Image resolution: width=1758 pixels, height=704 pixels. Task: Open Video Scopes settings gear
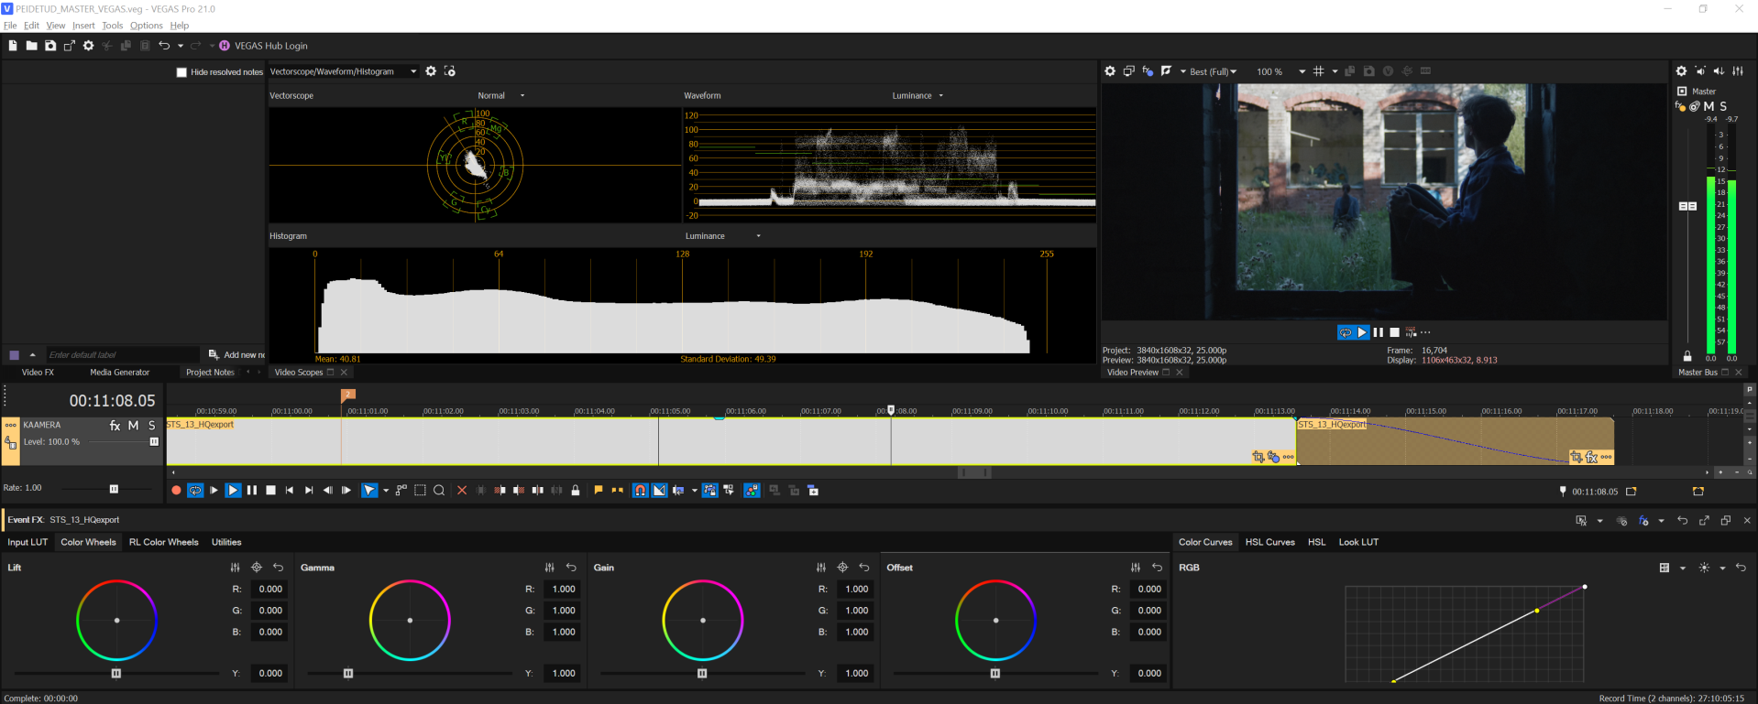tap(431, 71)
